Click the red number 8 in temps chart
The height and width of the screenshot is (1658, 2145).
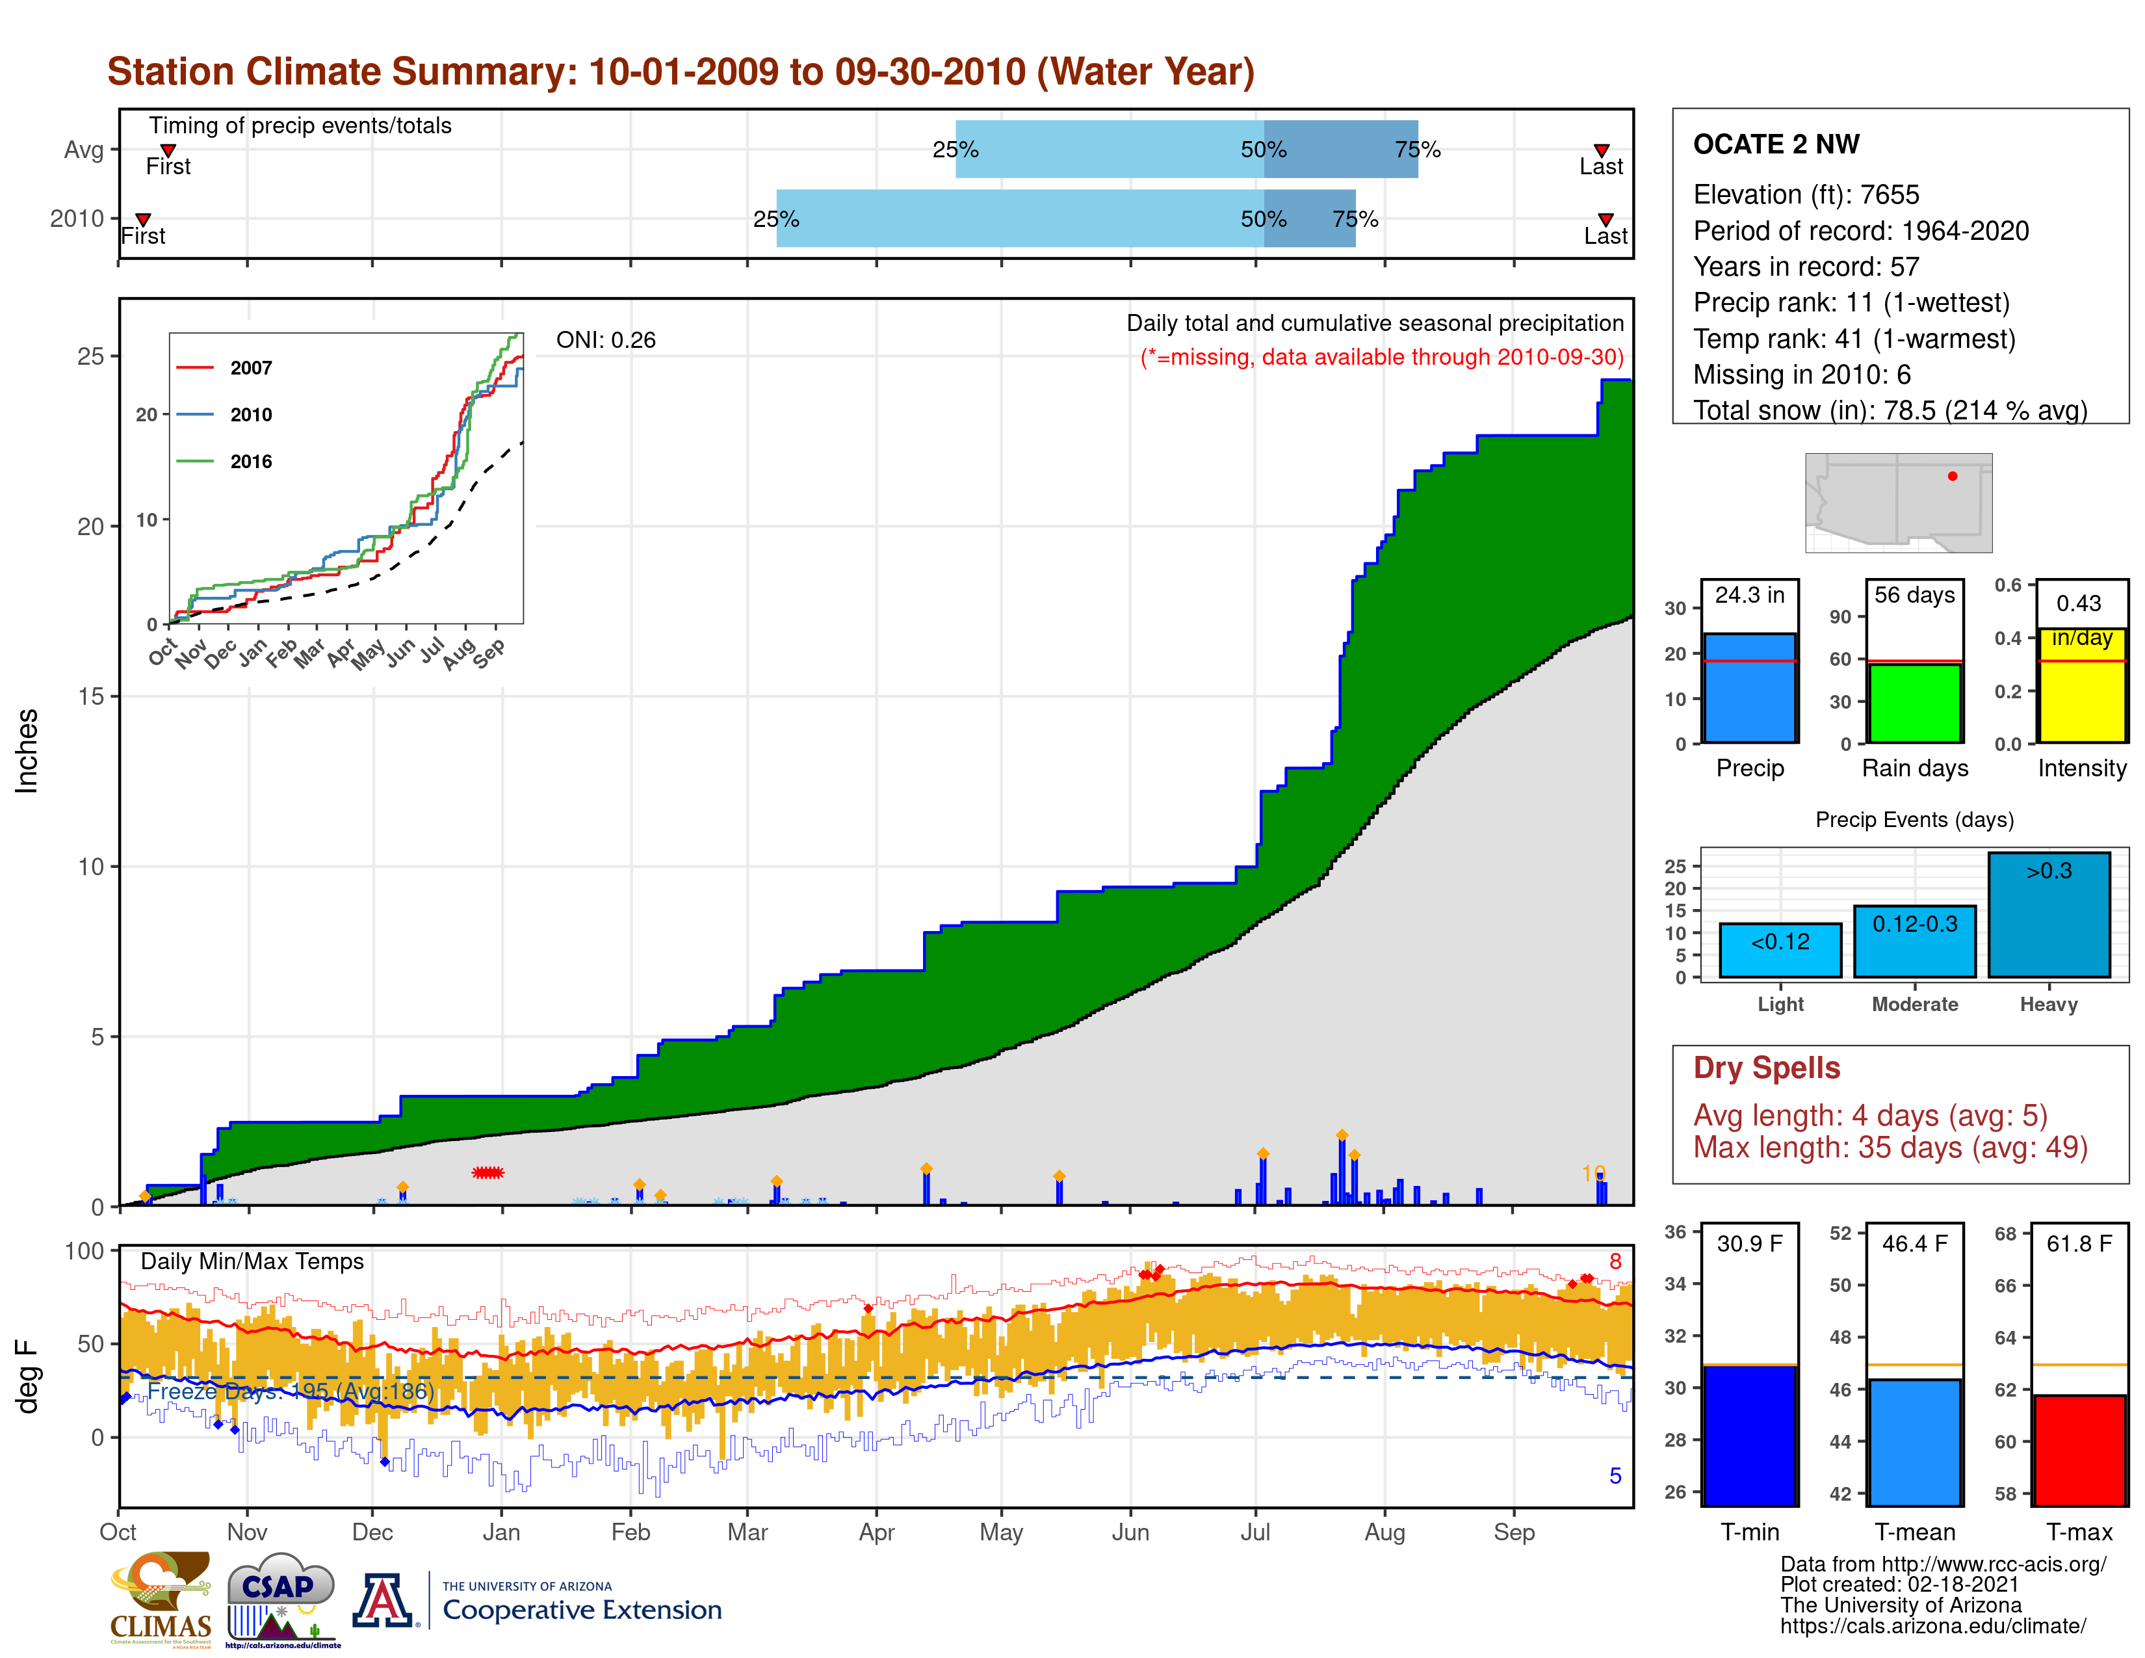click(1615, 1261)
